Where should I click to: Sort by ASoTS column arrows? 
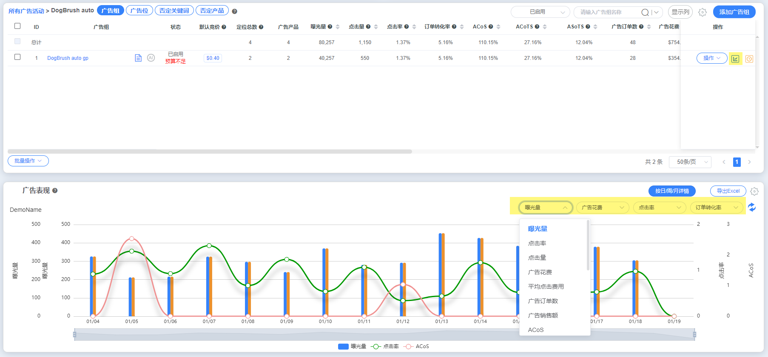click(x=595, y=27)
